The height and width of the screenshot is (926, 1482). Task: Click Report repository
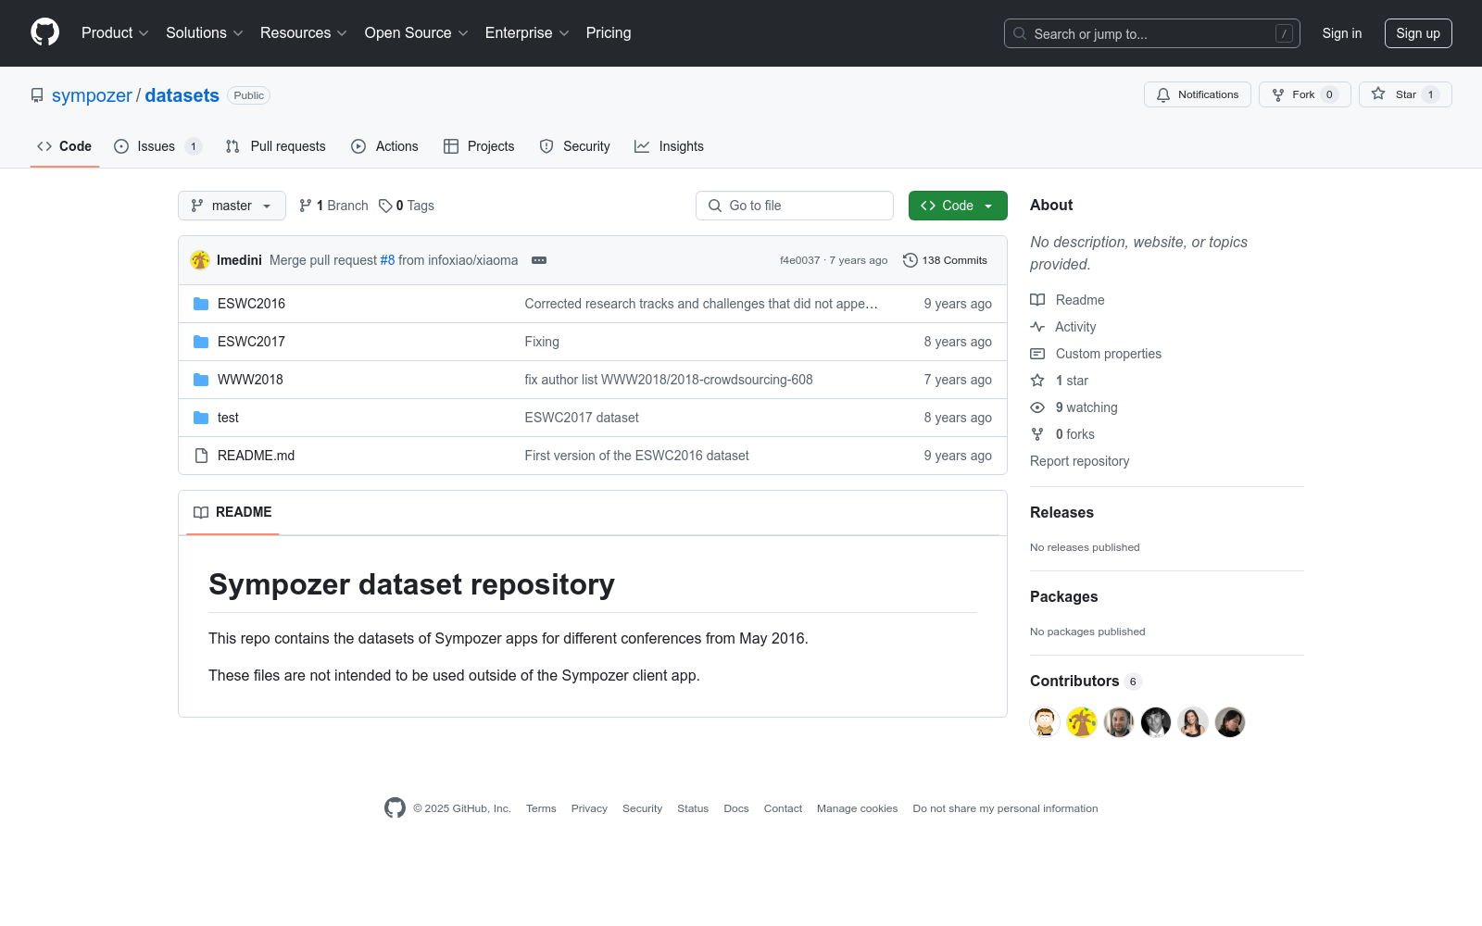(1079, 461)
